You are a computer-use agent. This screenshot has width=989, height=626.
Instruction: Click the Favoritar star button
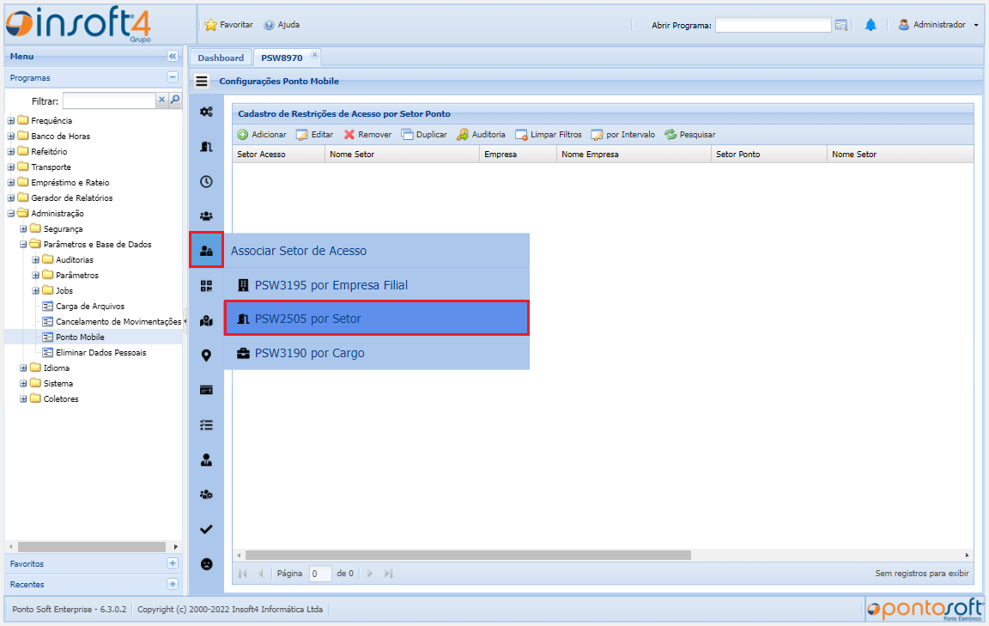pyautogui.click(x=228, y=25)
